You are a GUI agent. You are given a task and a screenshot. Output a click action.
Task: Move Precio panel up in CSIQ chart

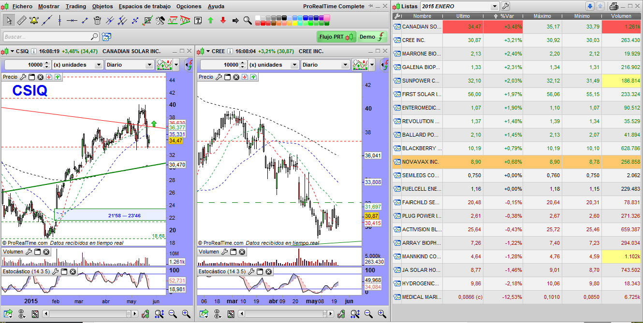(x=58, y=77)
